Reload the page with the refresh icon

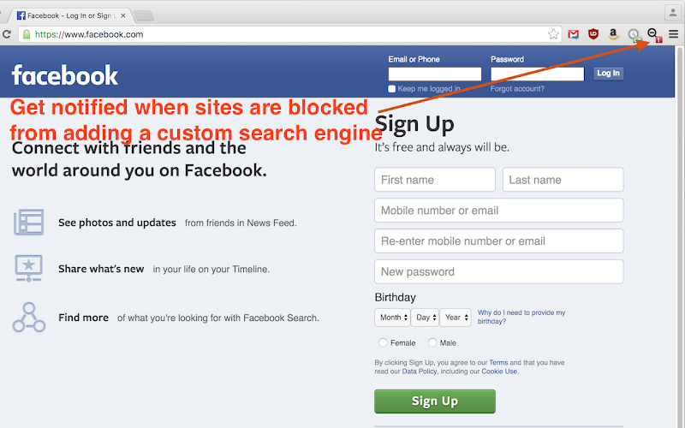[x=7, y=34]
